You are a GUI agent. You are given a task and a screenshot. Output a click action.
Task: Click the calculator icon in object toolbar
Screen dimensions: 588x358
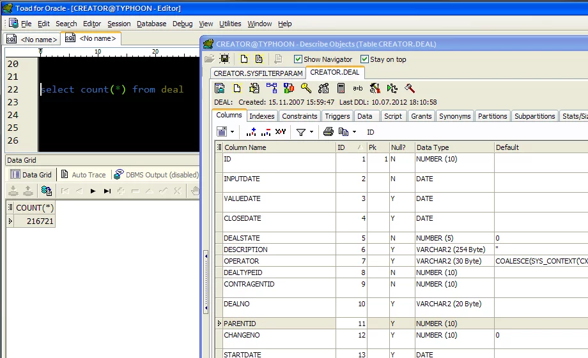pyautogui.click(x=341, y=88)
